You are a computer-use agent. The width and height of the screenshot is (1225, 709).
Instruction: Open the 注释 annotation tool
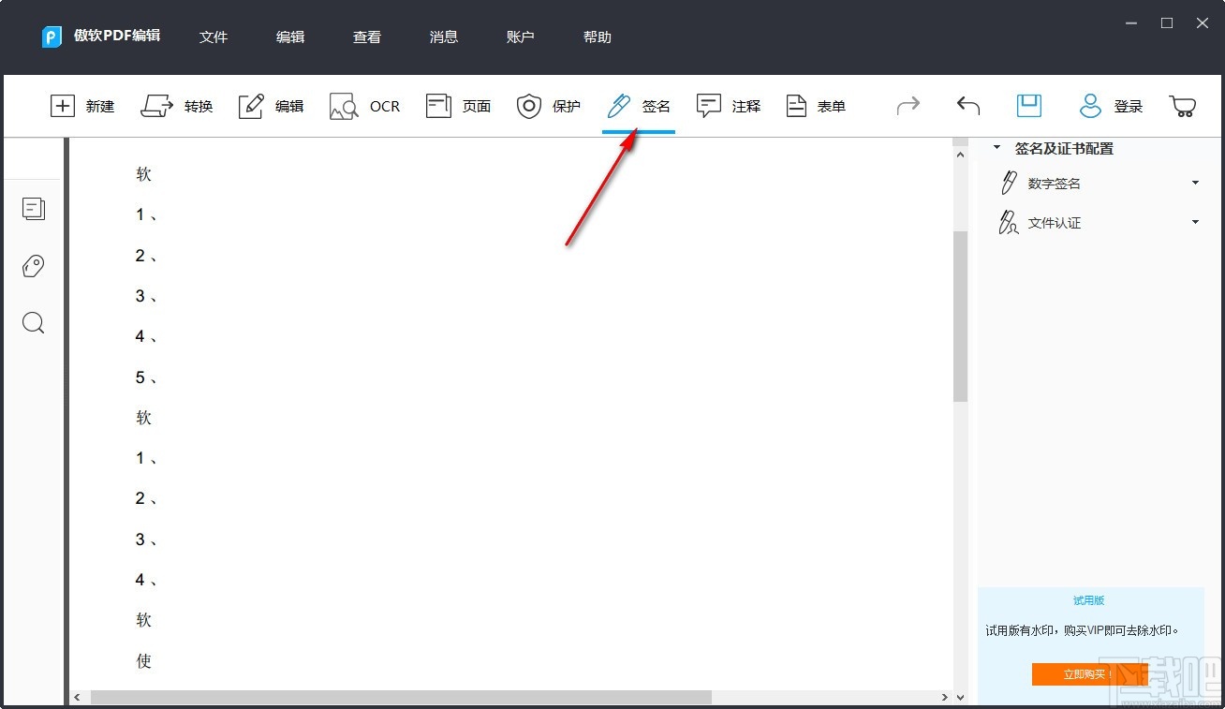tap(729, 106)
